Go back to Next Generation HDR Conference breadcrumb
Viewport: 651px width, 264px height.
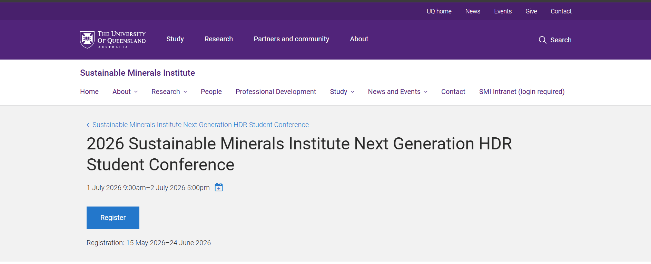click(200, 125)
